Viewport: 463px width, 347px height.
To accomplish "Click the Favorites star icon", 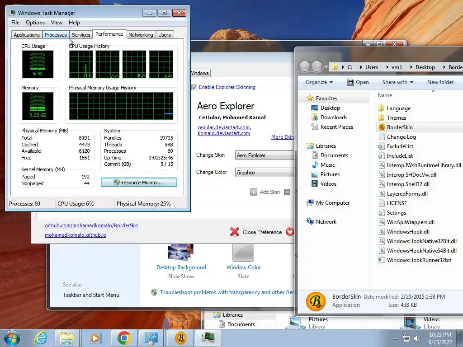I will [x=310, y=98].
